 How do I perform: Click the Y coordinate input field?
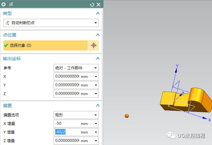point(67,85)
